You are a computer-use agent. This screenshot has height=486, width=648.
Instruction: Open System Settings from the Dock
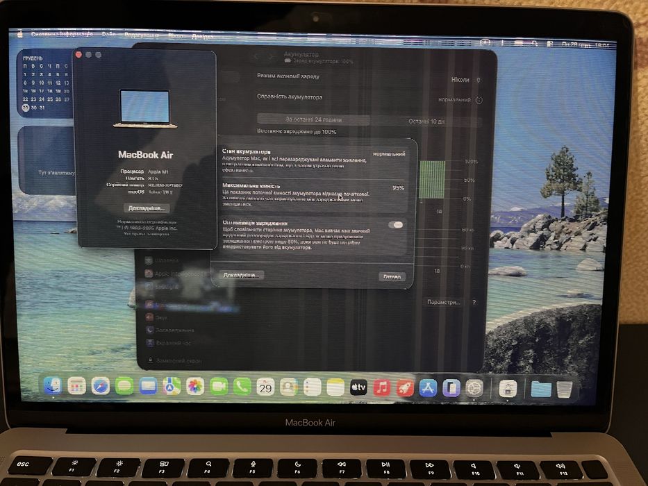pos(474,389)
